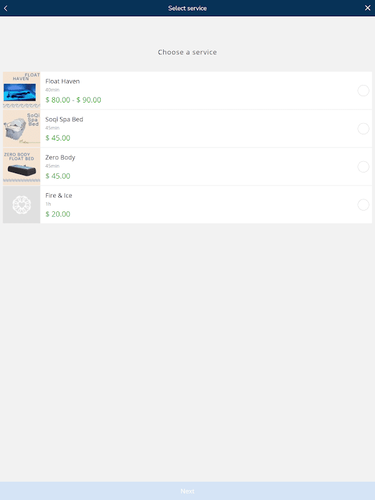Open the Float Haven thumbnail image
The image size is (375, 500).
(x=22, y=91)
